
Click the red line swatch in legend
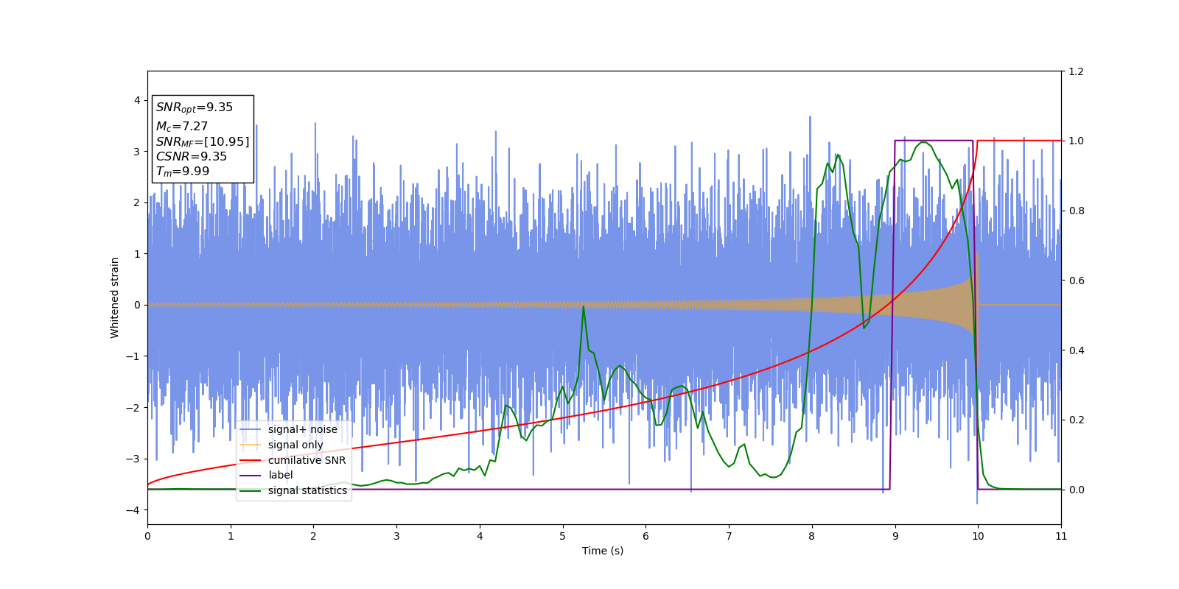[x=251, y=460]
